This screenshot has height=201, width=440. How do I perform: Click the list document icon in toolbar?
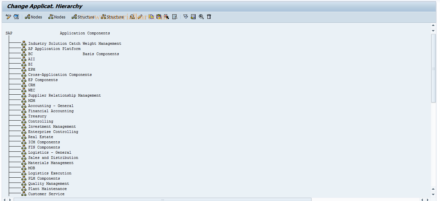(x=175, y=17)
